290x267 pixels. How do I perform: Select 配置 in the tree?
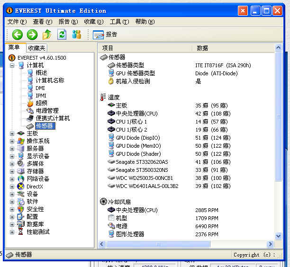pos(32,217)
